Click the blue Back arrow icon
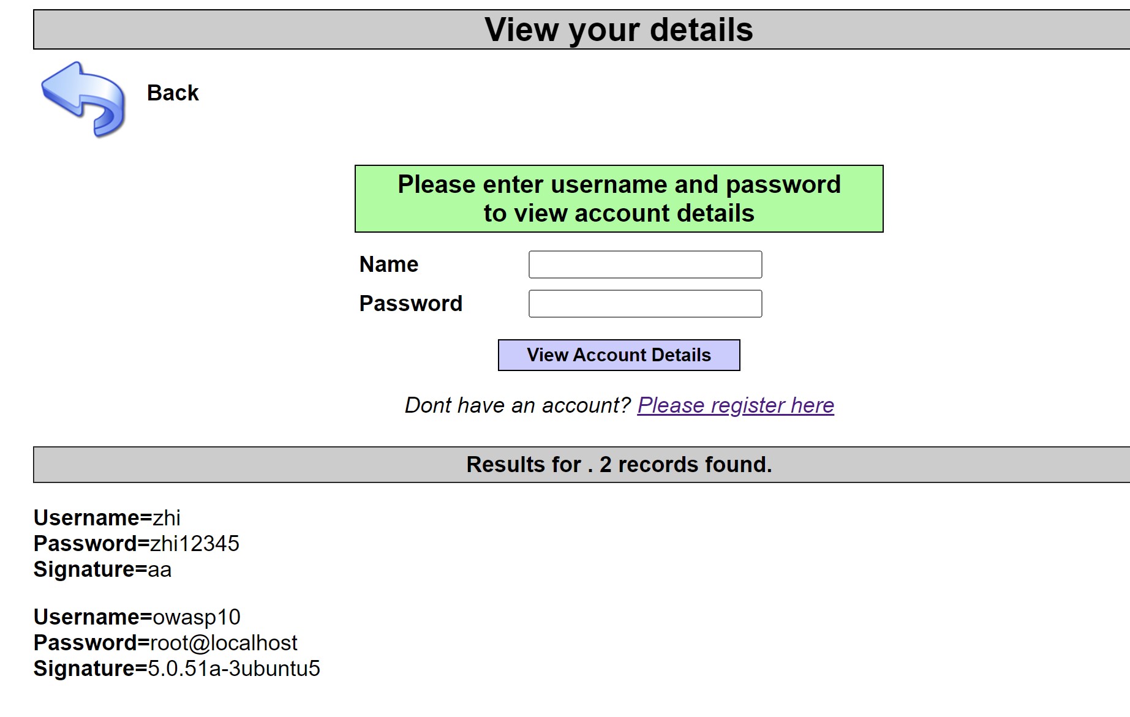 pyautogui.click(x=83, y=98)
